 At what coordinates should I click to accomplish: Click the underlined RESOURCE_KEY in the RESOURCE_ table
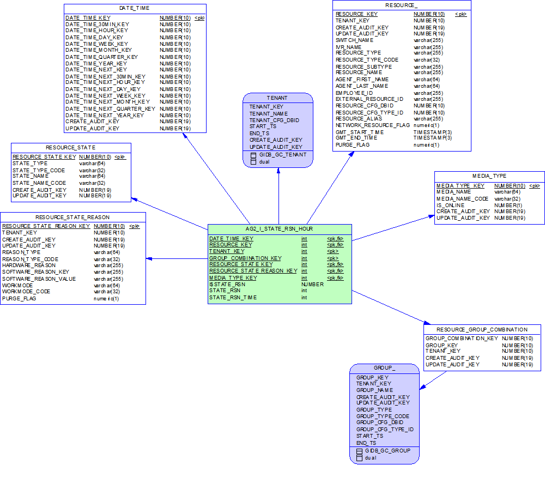[356, 14]
